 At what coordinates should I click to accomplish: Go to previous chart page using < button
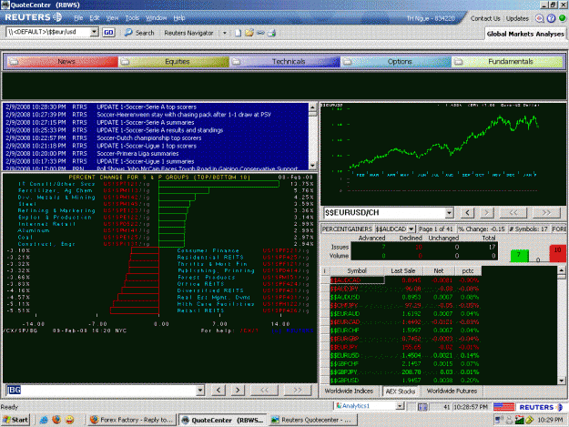[x=467, y=213]
